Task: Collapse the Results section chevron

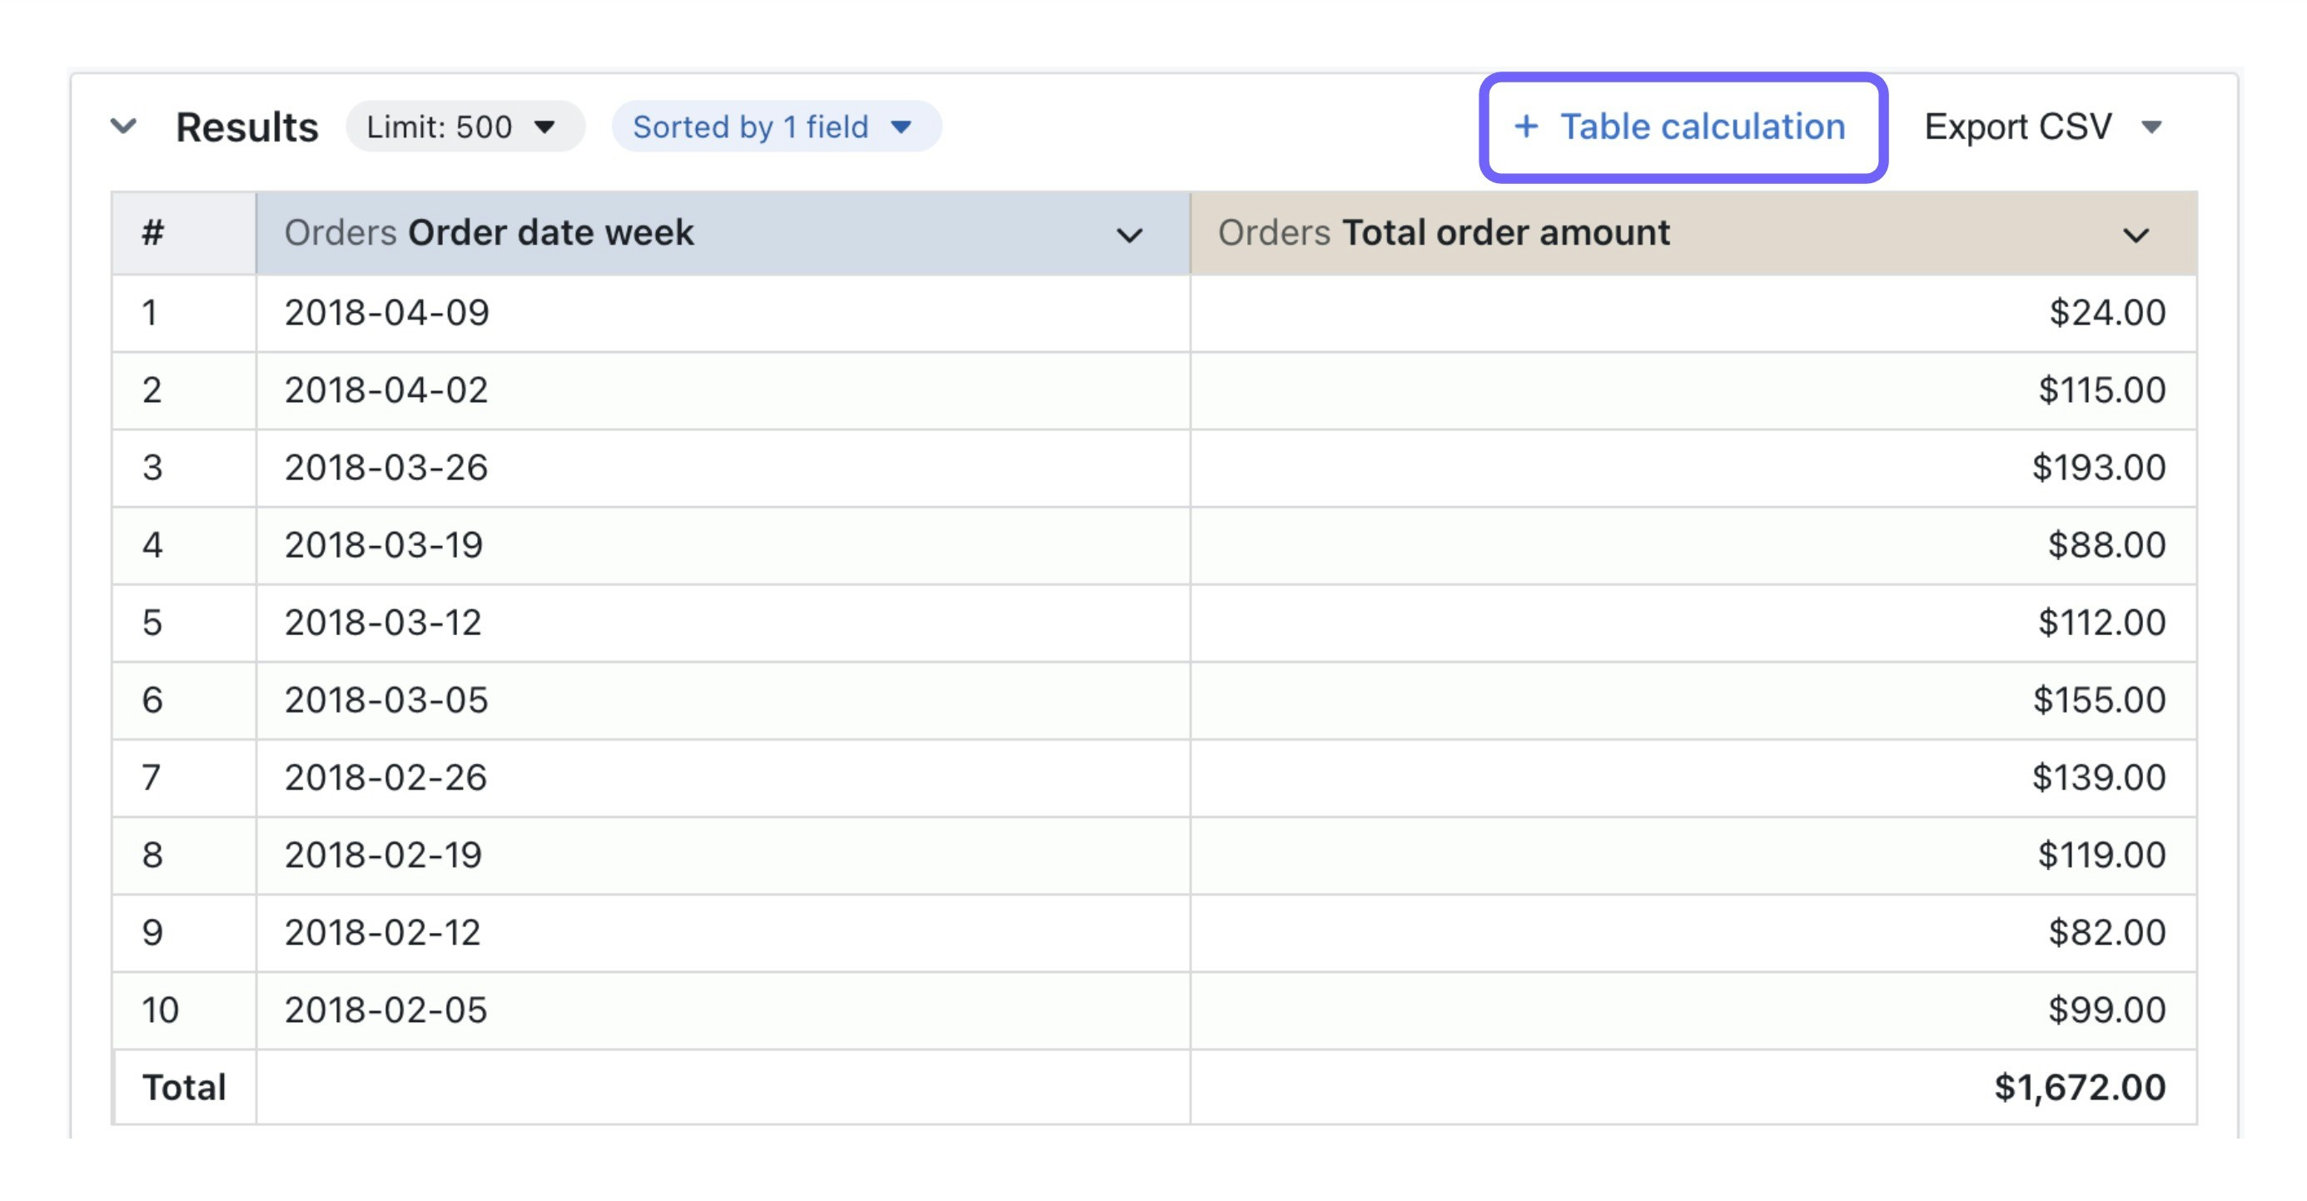Action: (123, 127)
